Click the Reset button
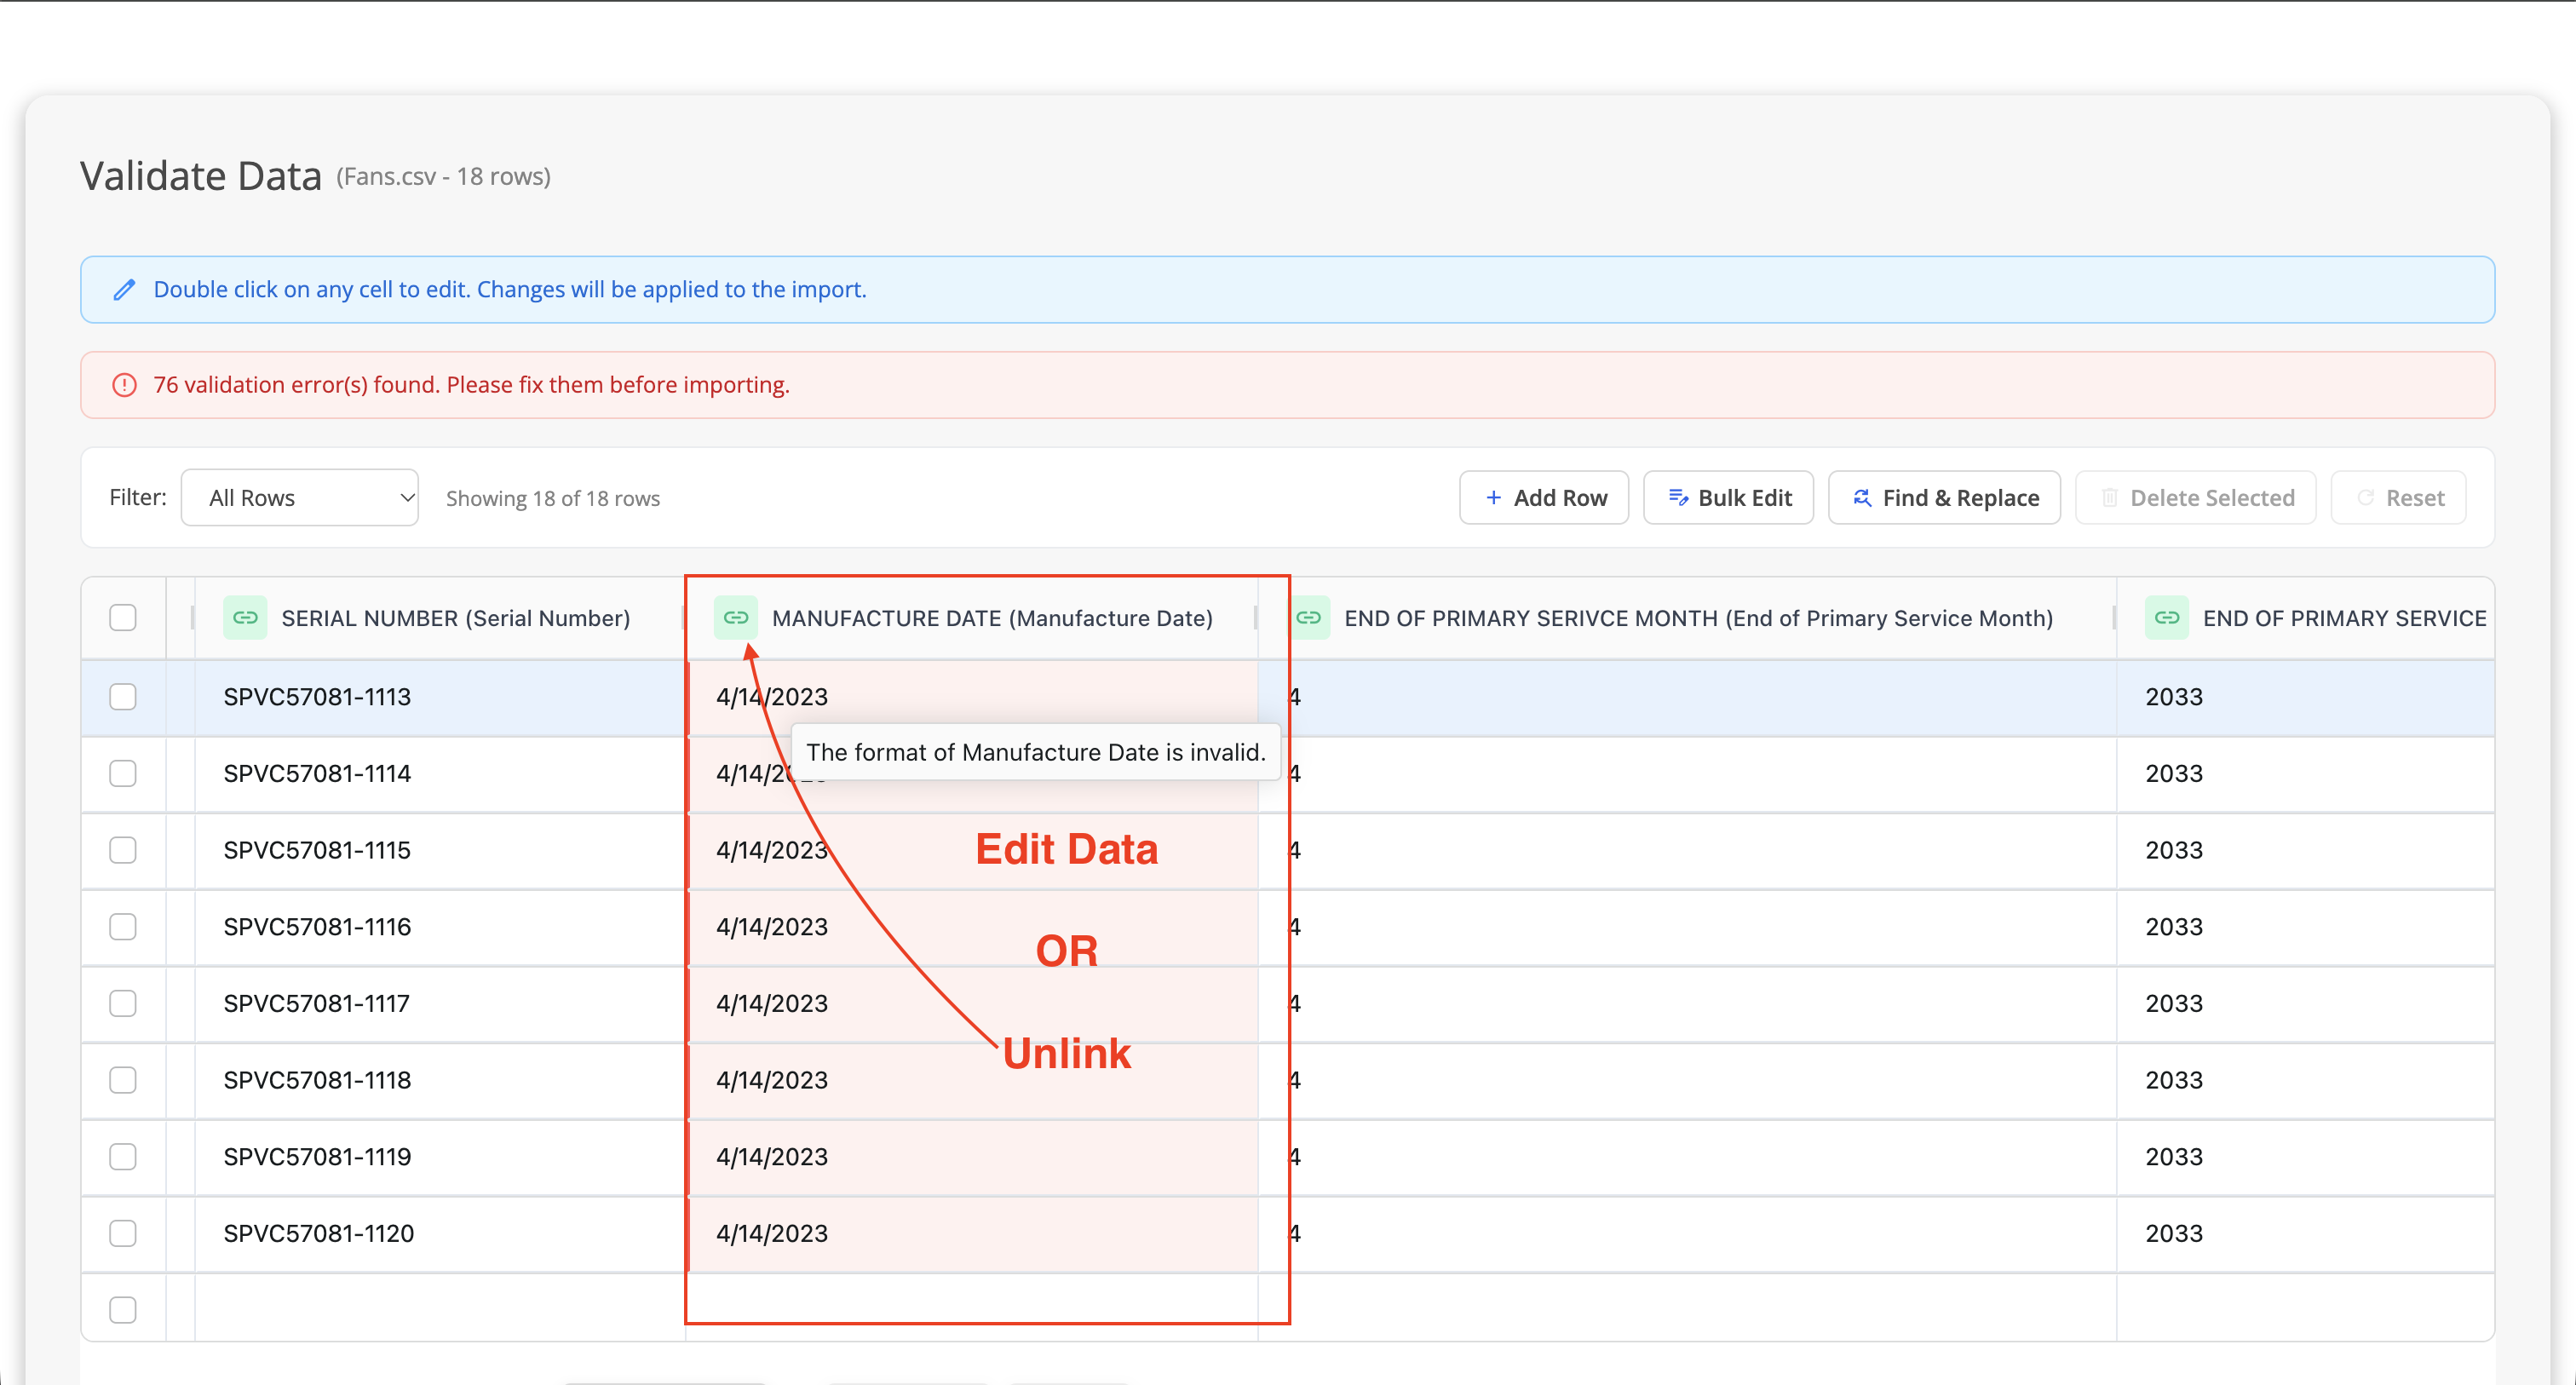Screen dimensions: 2576x1385 pos(2398,498)
